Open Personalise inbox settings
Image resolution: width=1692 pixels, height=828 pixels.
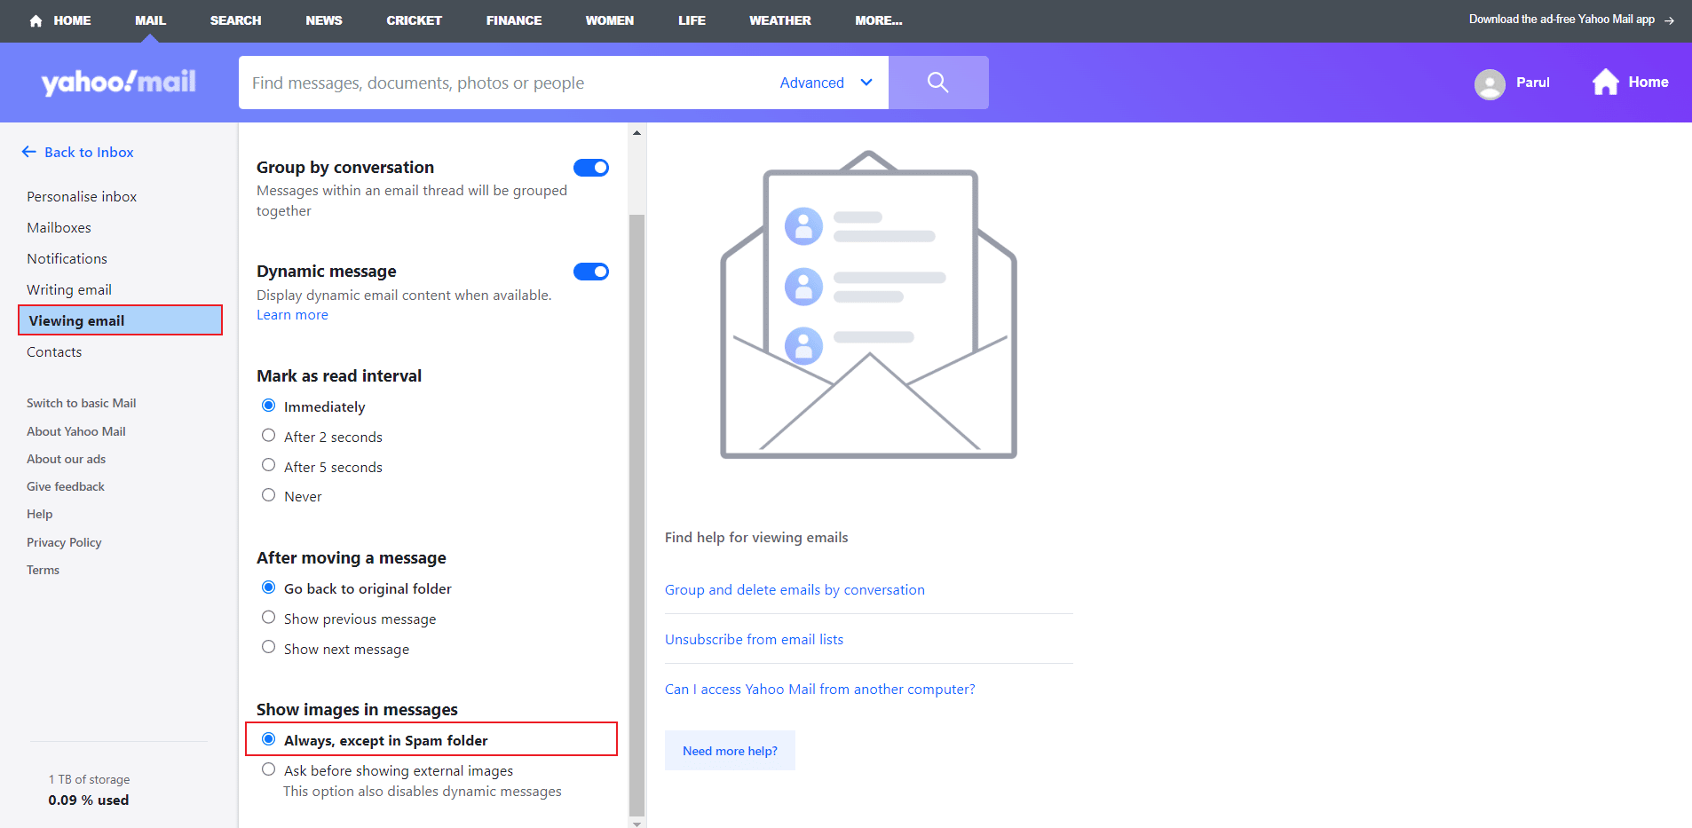(x=82, y=196)
